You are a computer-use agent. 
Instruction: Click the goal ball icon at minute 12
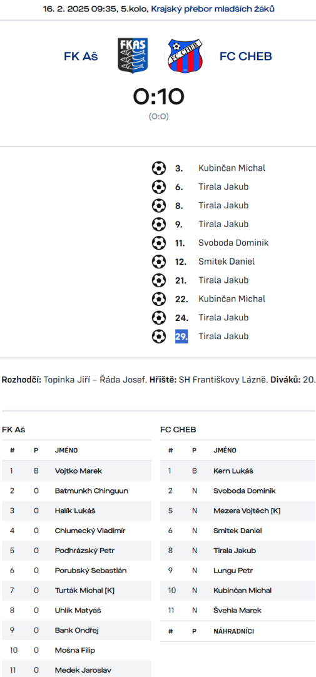coord(159,261)
